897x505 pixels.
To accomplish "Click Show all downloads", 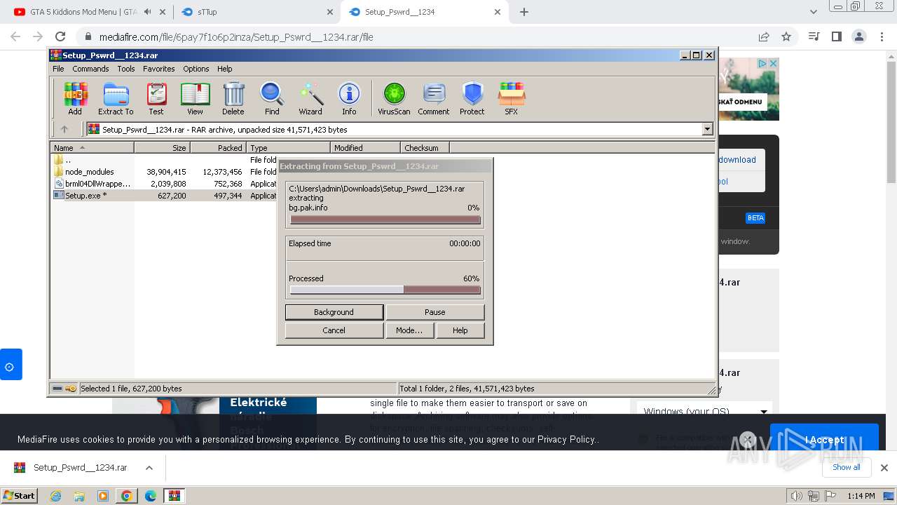I will 847,467.
